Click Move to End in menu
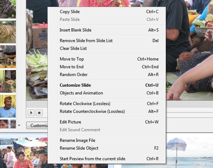Screen dimensions: 213x168 pyautogui.click(x=71, y=67)
